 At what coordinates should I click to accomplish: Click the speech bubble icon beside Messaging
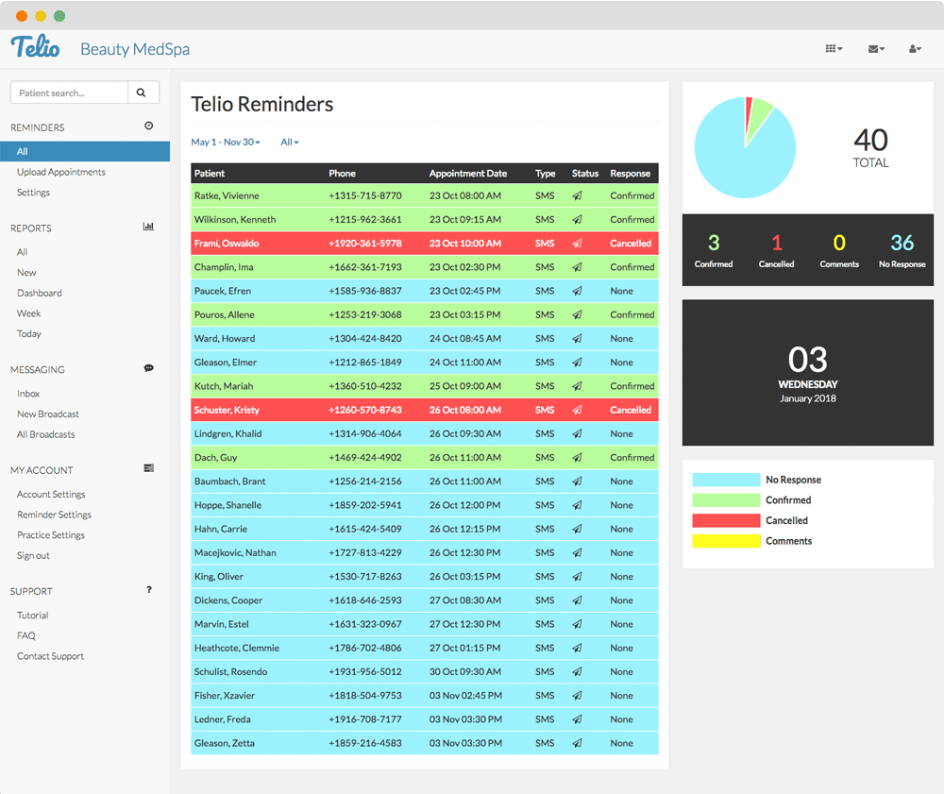(149, 368)
